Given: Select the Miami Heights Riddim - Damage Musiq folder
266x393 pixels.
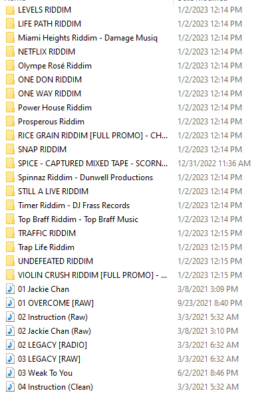Looking at the screenshot, I should (88, 38).
